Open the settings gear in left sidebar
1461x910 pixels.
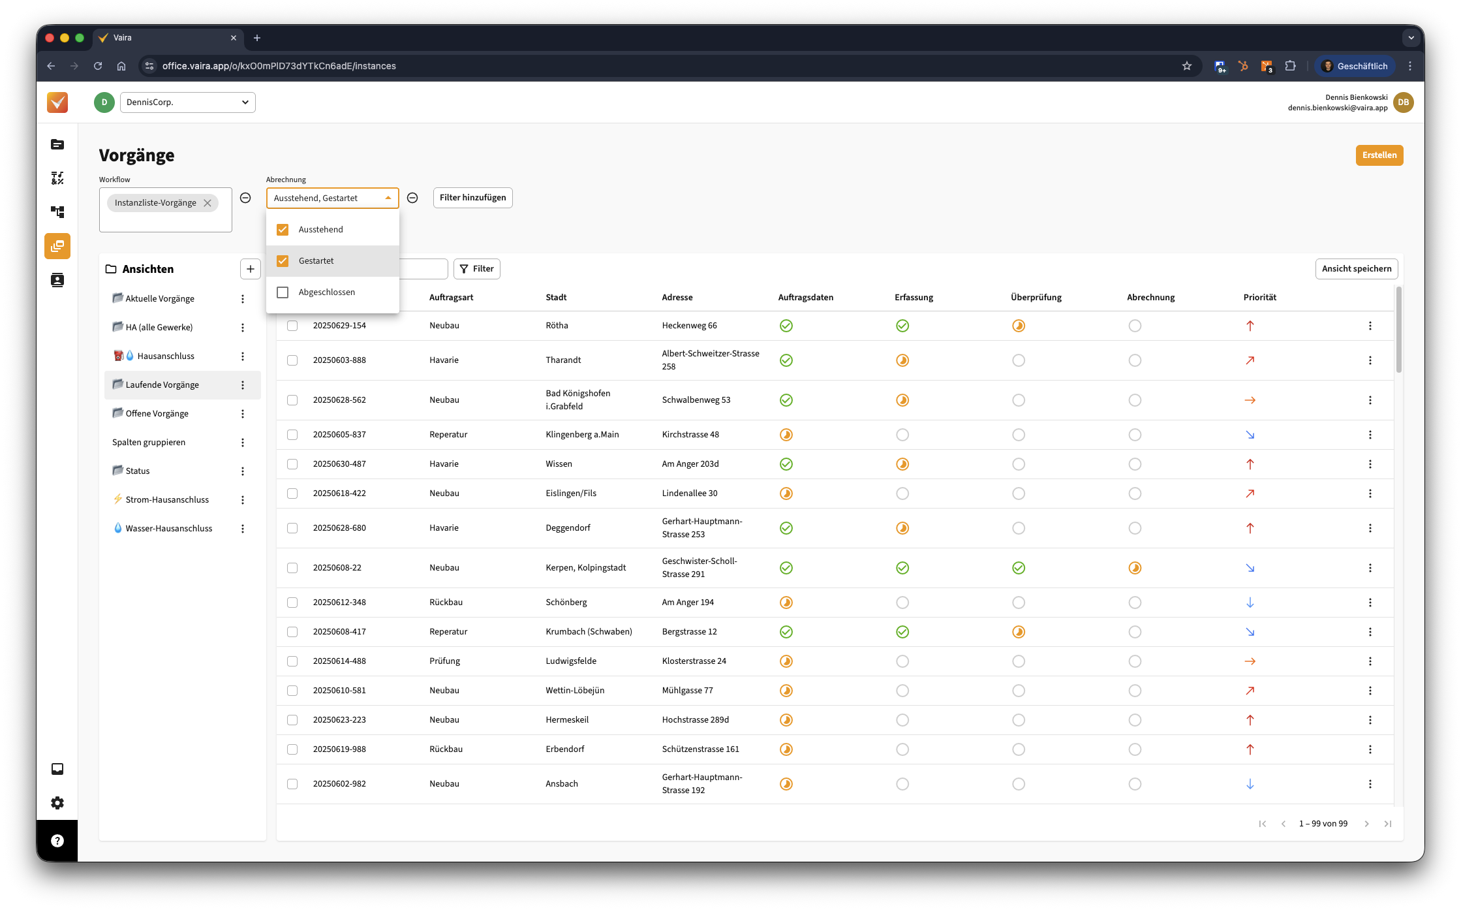click(x=57, y=803)
